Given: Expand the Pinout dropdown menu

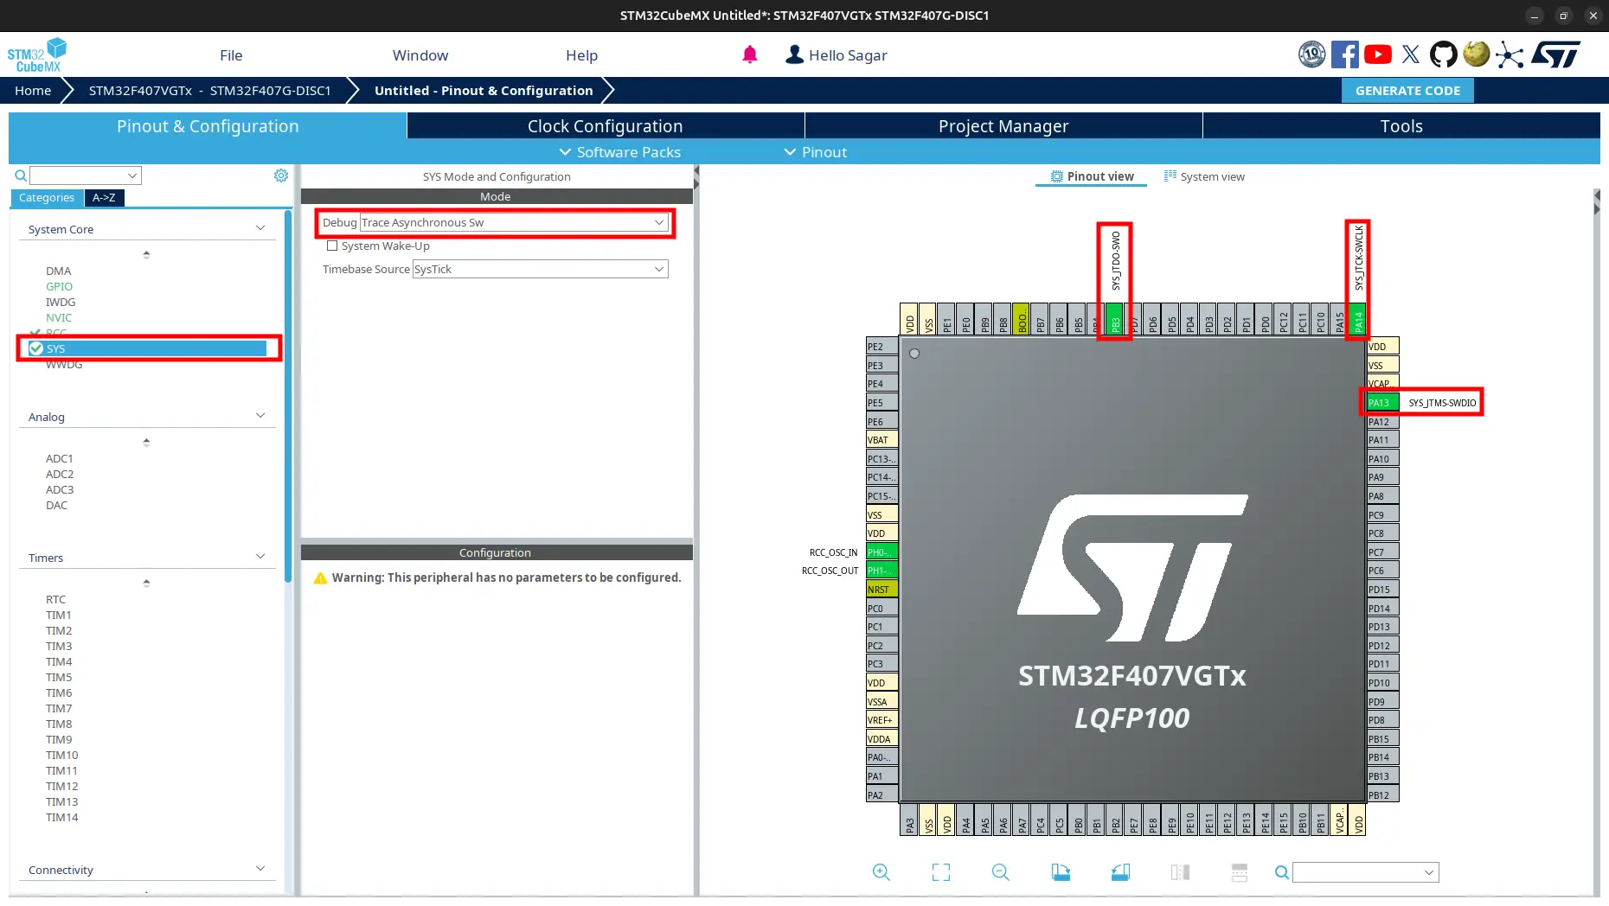Looking at the screenshot, I should [815, 152].
